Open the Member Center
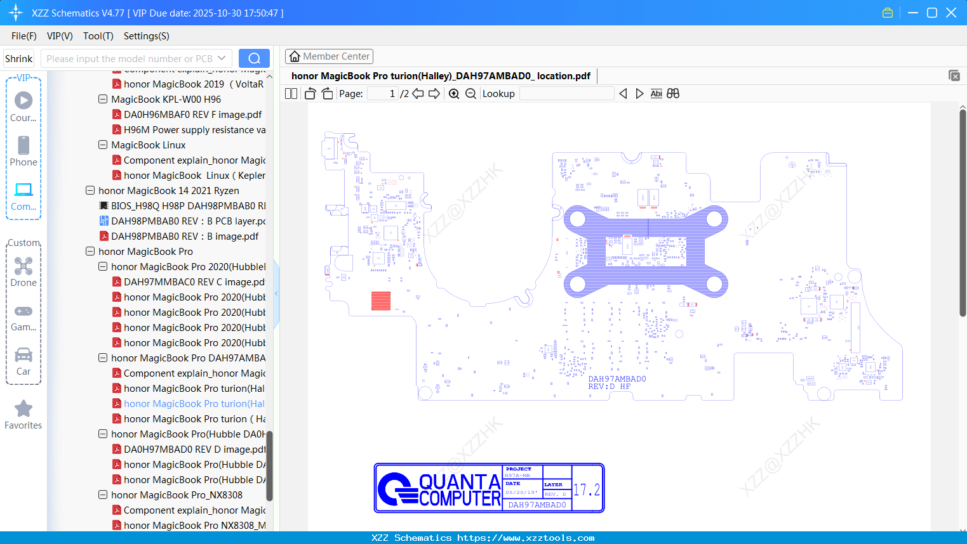Viewport: 967px width, 544px height. tap(329, 56)
